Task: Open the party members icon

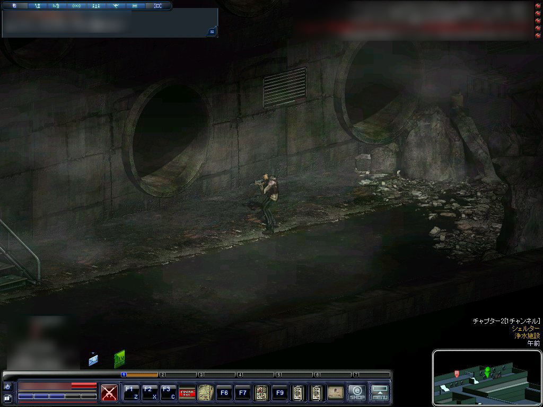Action: click(96, 5)
